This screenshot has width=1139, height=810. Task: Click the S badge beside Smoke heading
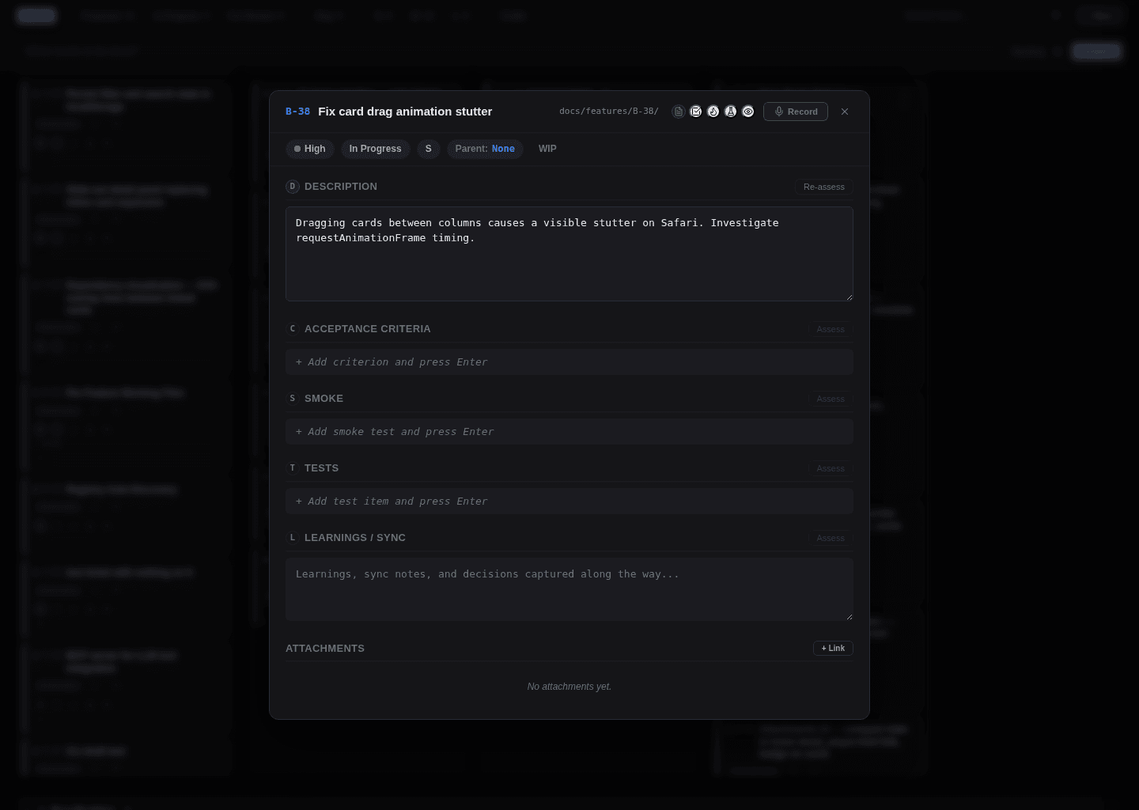click(292, 399)
